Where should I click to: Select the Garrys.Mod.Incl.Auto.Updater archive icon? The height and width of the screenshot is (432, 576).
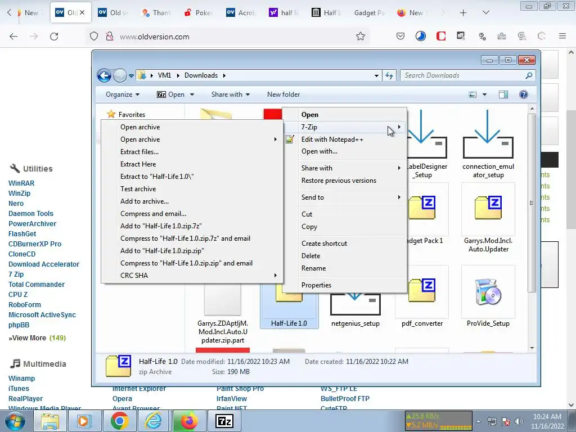(x=488, y=208)
